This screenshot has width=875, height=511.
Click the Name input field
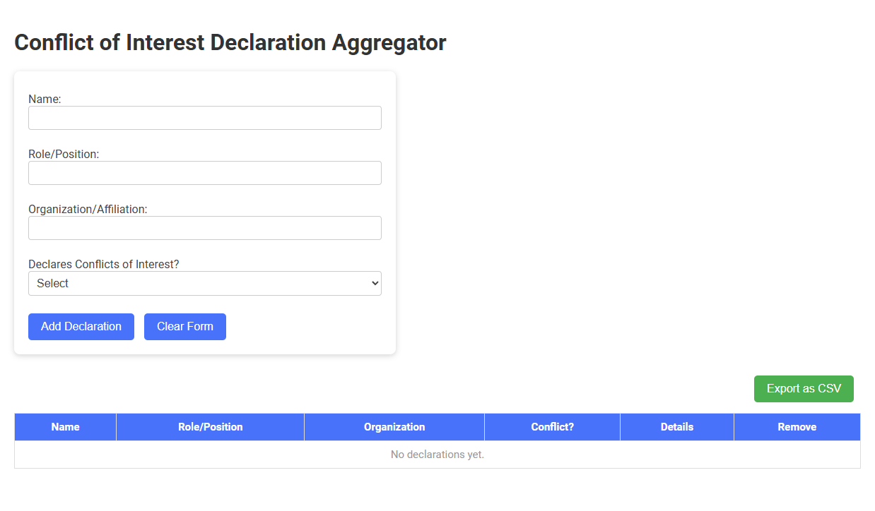204,118
